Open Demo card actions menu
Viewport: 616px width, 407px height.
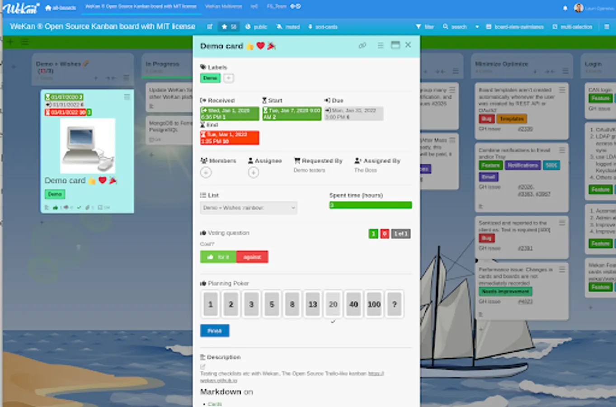click(381, 45)
